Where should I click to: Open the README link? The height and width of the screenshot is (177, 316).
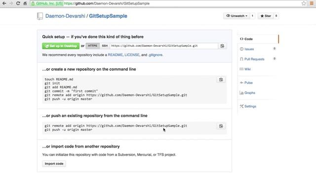(115, 55)
